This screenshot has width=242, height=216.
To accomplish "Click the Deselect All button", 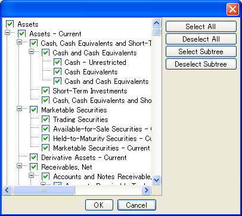I will click(201, 39).
